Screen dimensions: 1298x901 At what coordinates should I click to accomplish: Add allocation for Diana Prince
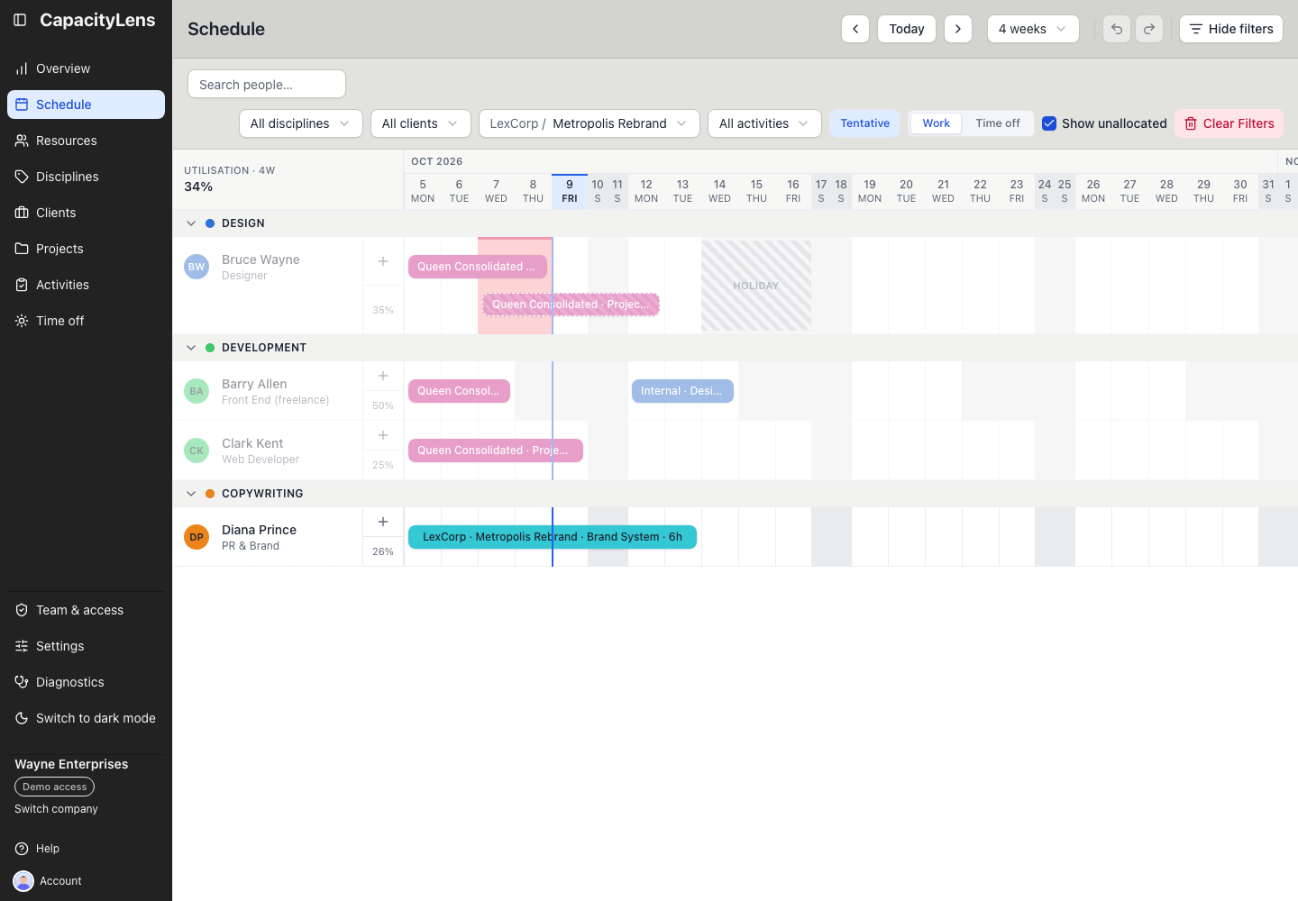coord(383,522)
